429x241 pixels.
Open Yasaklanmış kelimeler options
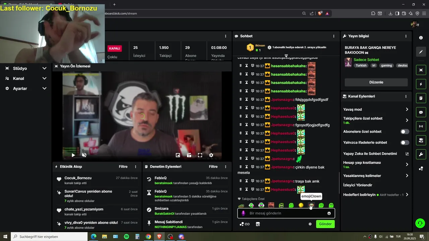376,176
